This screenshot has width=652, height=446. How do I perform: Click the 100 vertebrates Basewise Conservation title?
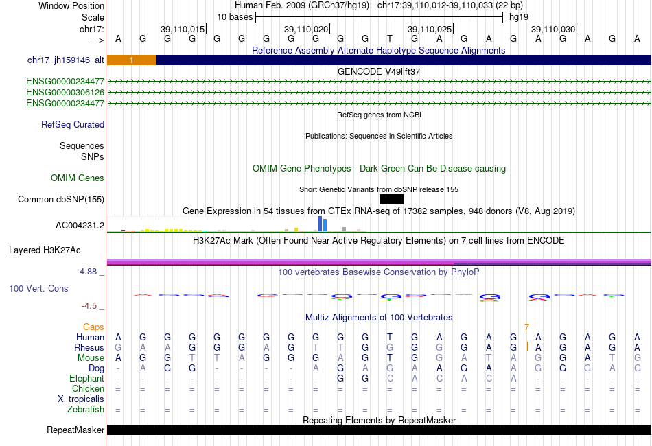click(x=379, y=272)
